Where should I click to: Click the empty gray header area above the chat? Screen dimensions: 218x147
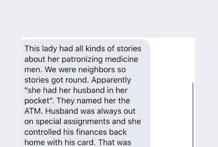109,18
